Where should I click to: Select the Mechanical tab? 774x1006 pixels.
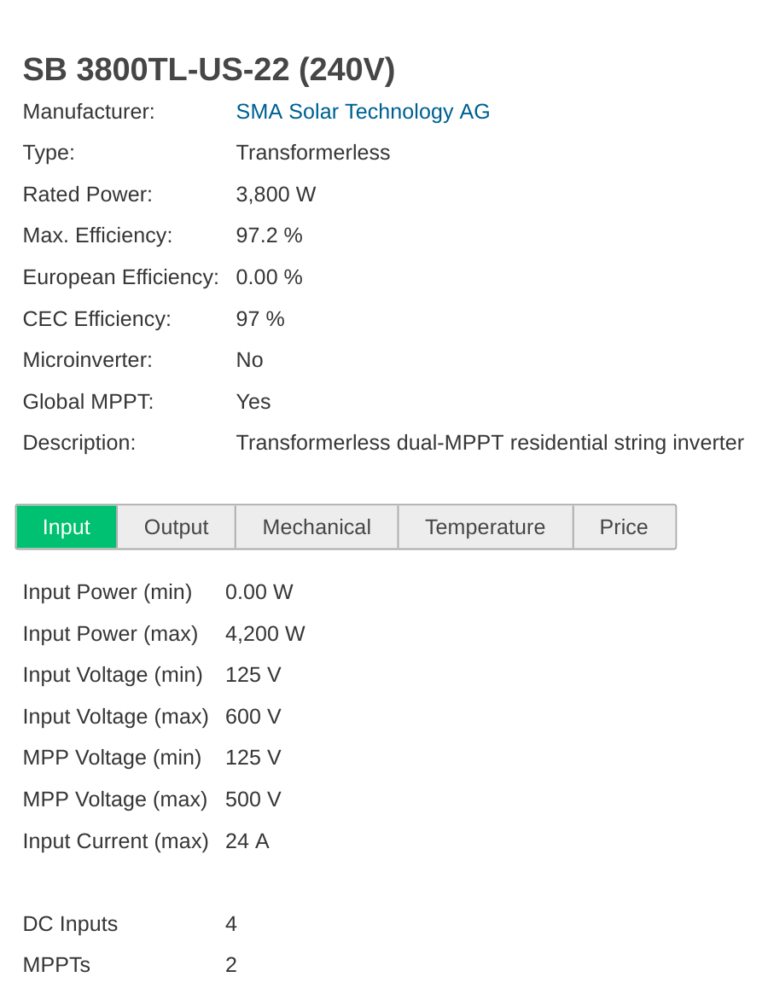pyautogui.click(x=317, y=527)
